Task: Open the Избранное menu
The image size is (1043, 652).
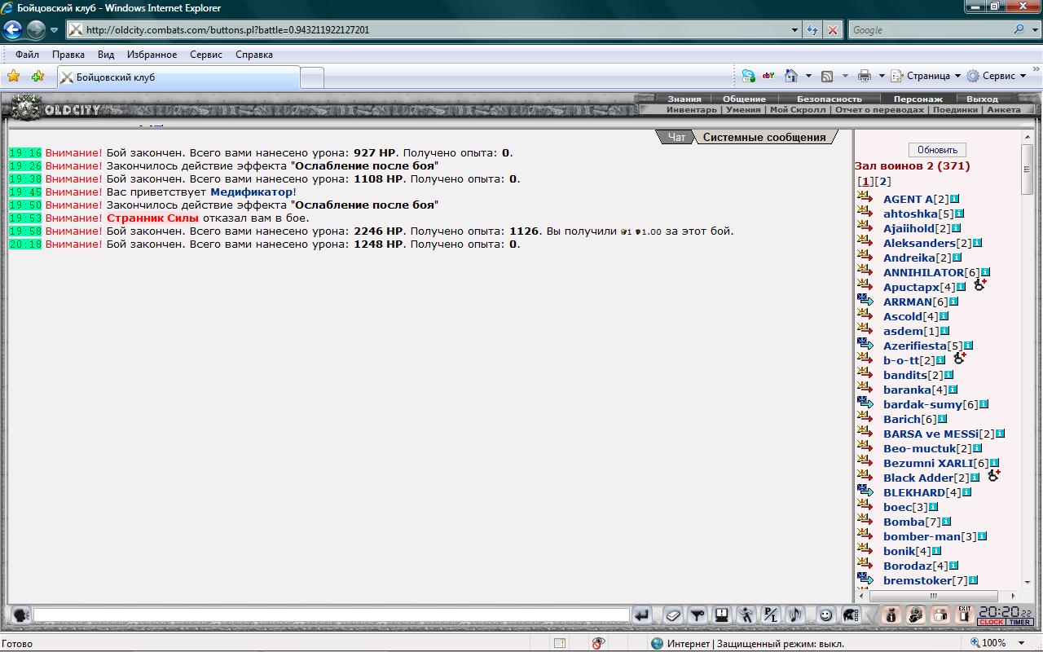Action: [x=152, y=55]
